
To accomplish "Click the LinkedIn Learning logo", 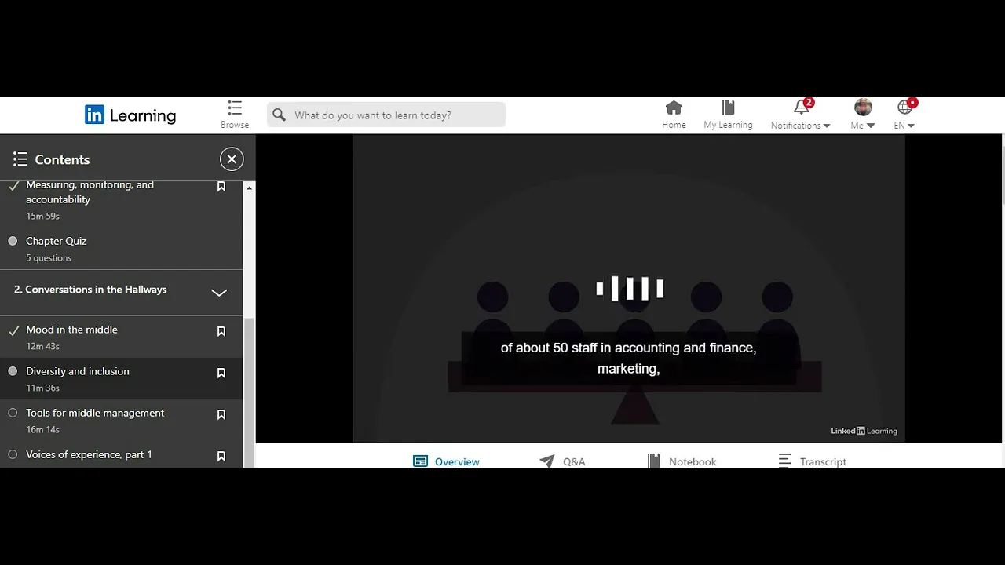I will click(x=130, y=115).
